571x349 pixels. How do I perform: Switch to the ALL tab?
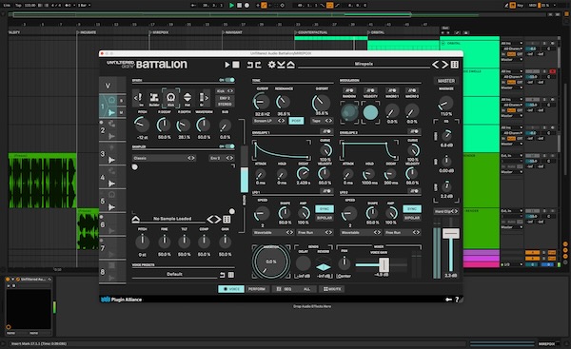[306, 289]
